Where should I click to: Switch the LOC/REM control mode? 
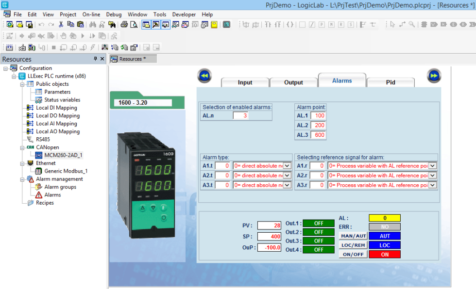(352, 245)
